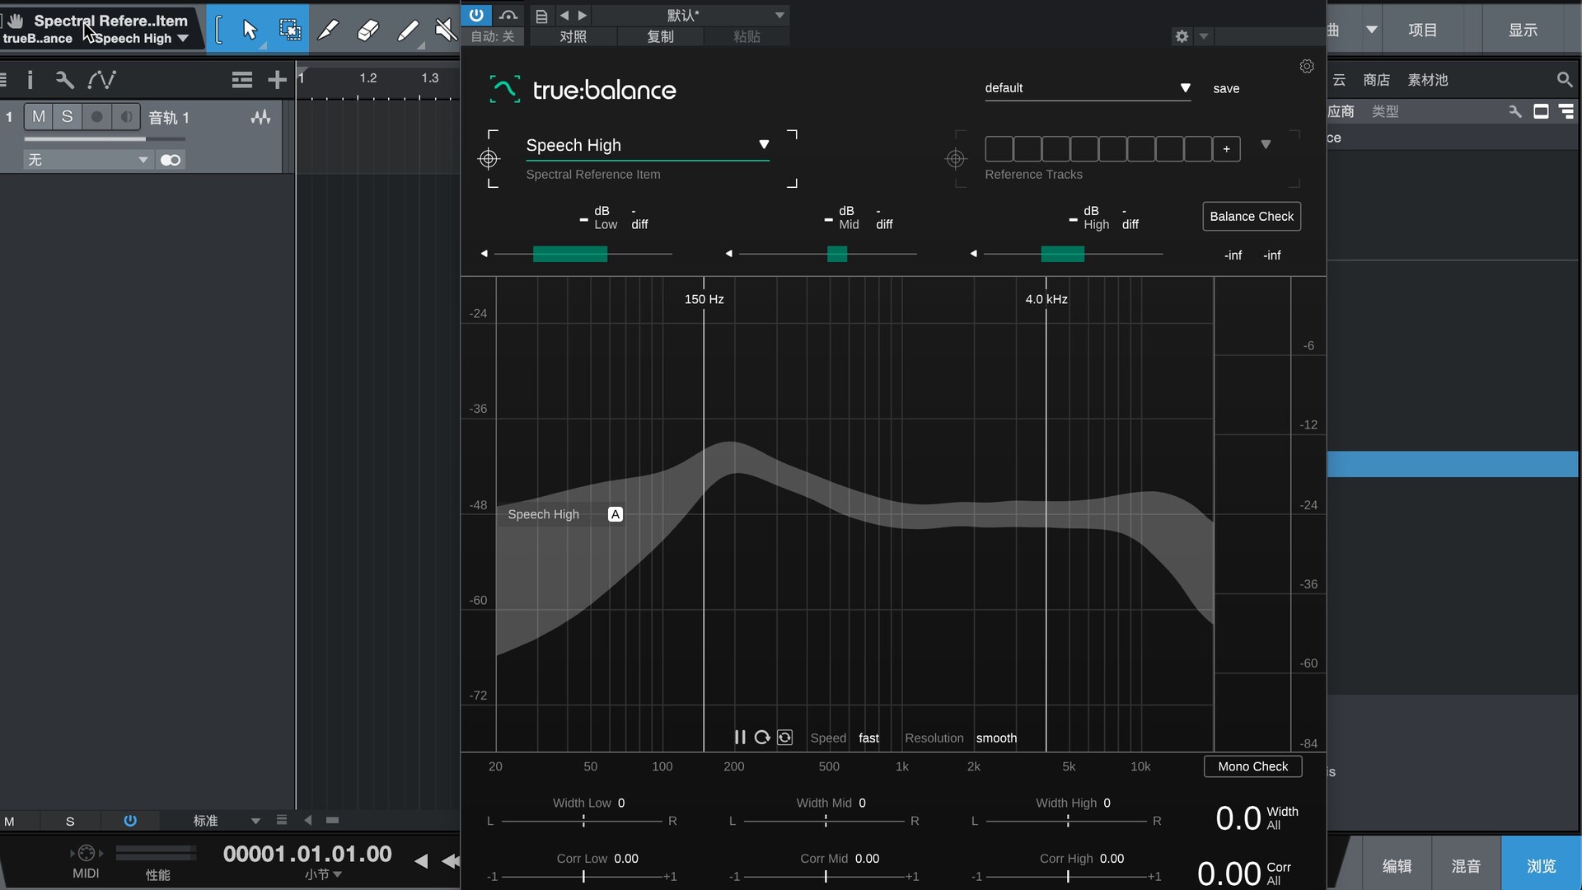The image size is (1582, 890).
Task: Switch to the 编辑 tab
Action: coord(1397,866)
